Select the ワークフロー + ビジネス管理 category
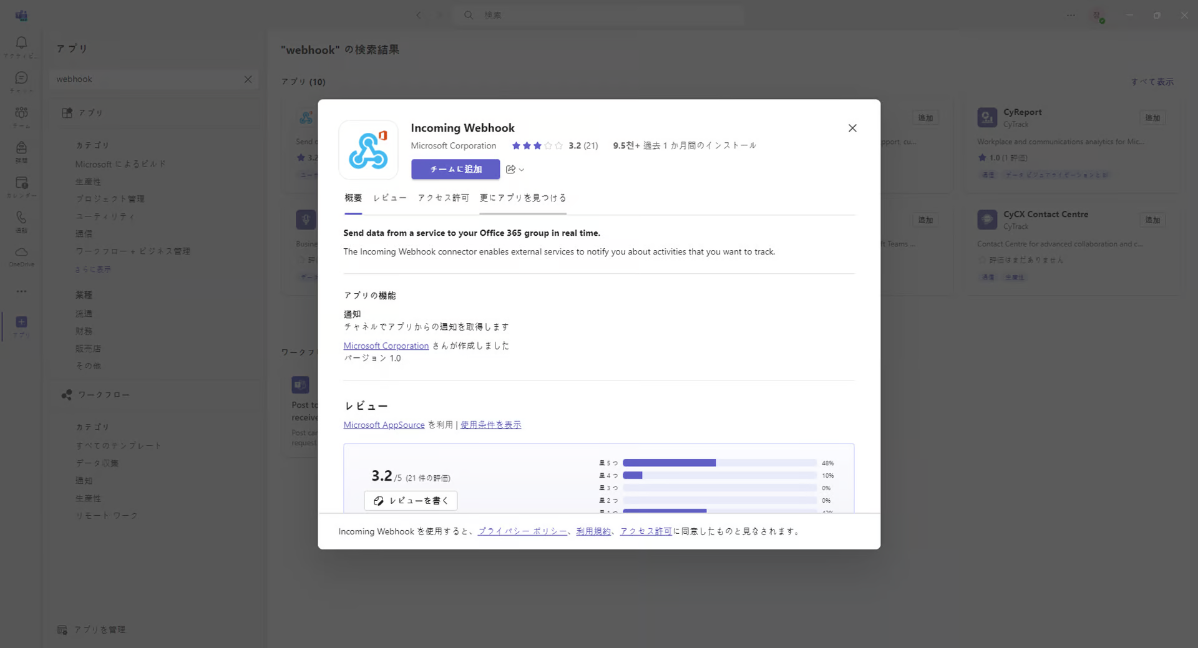Viewport: 1198px width, 648px height. pyautogui.click(x=132, y=251)
